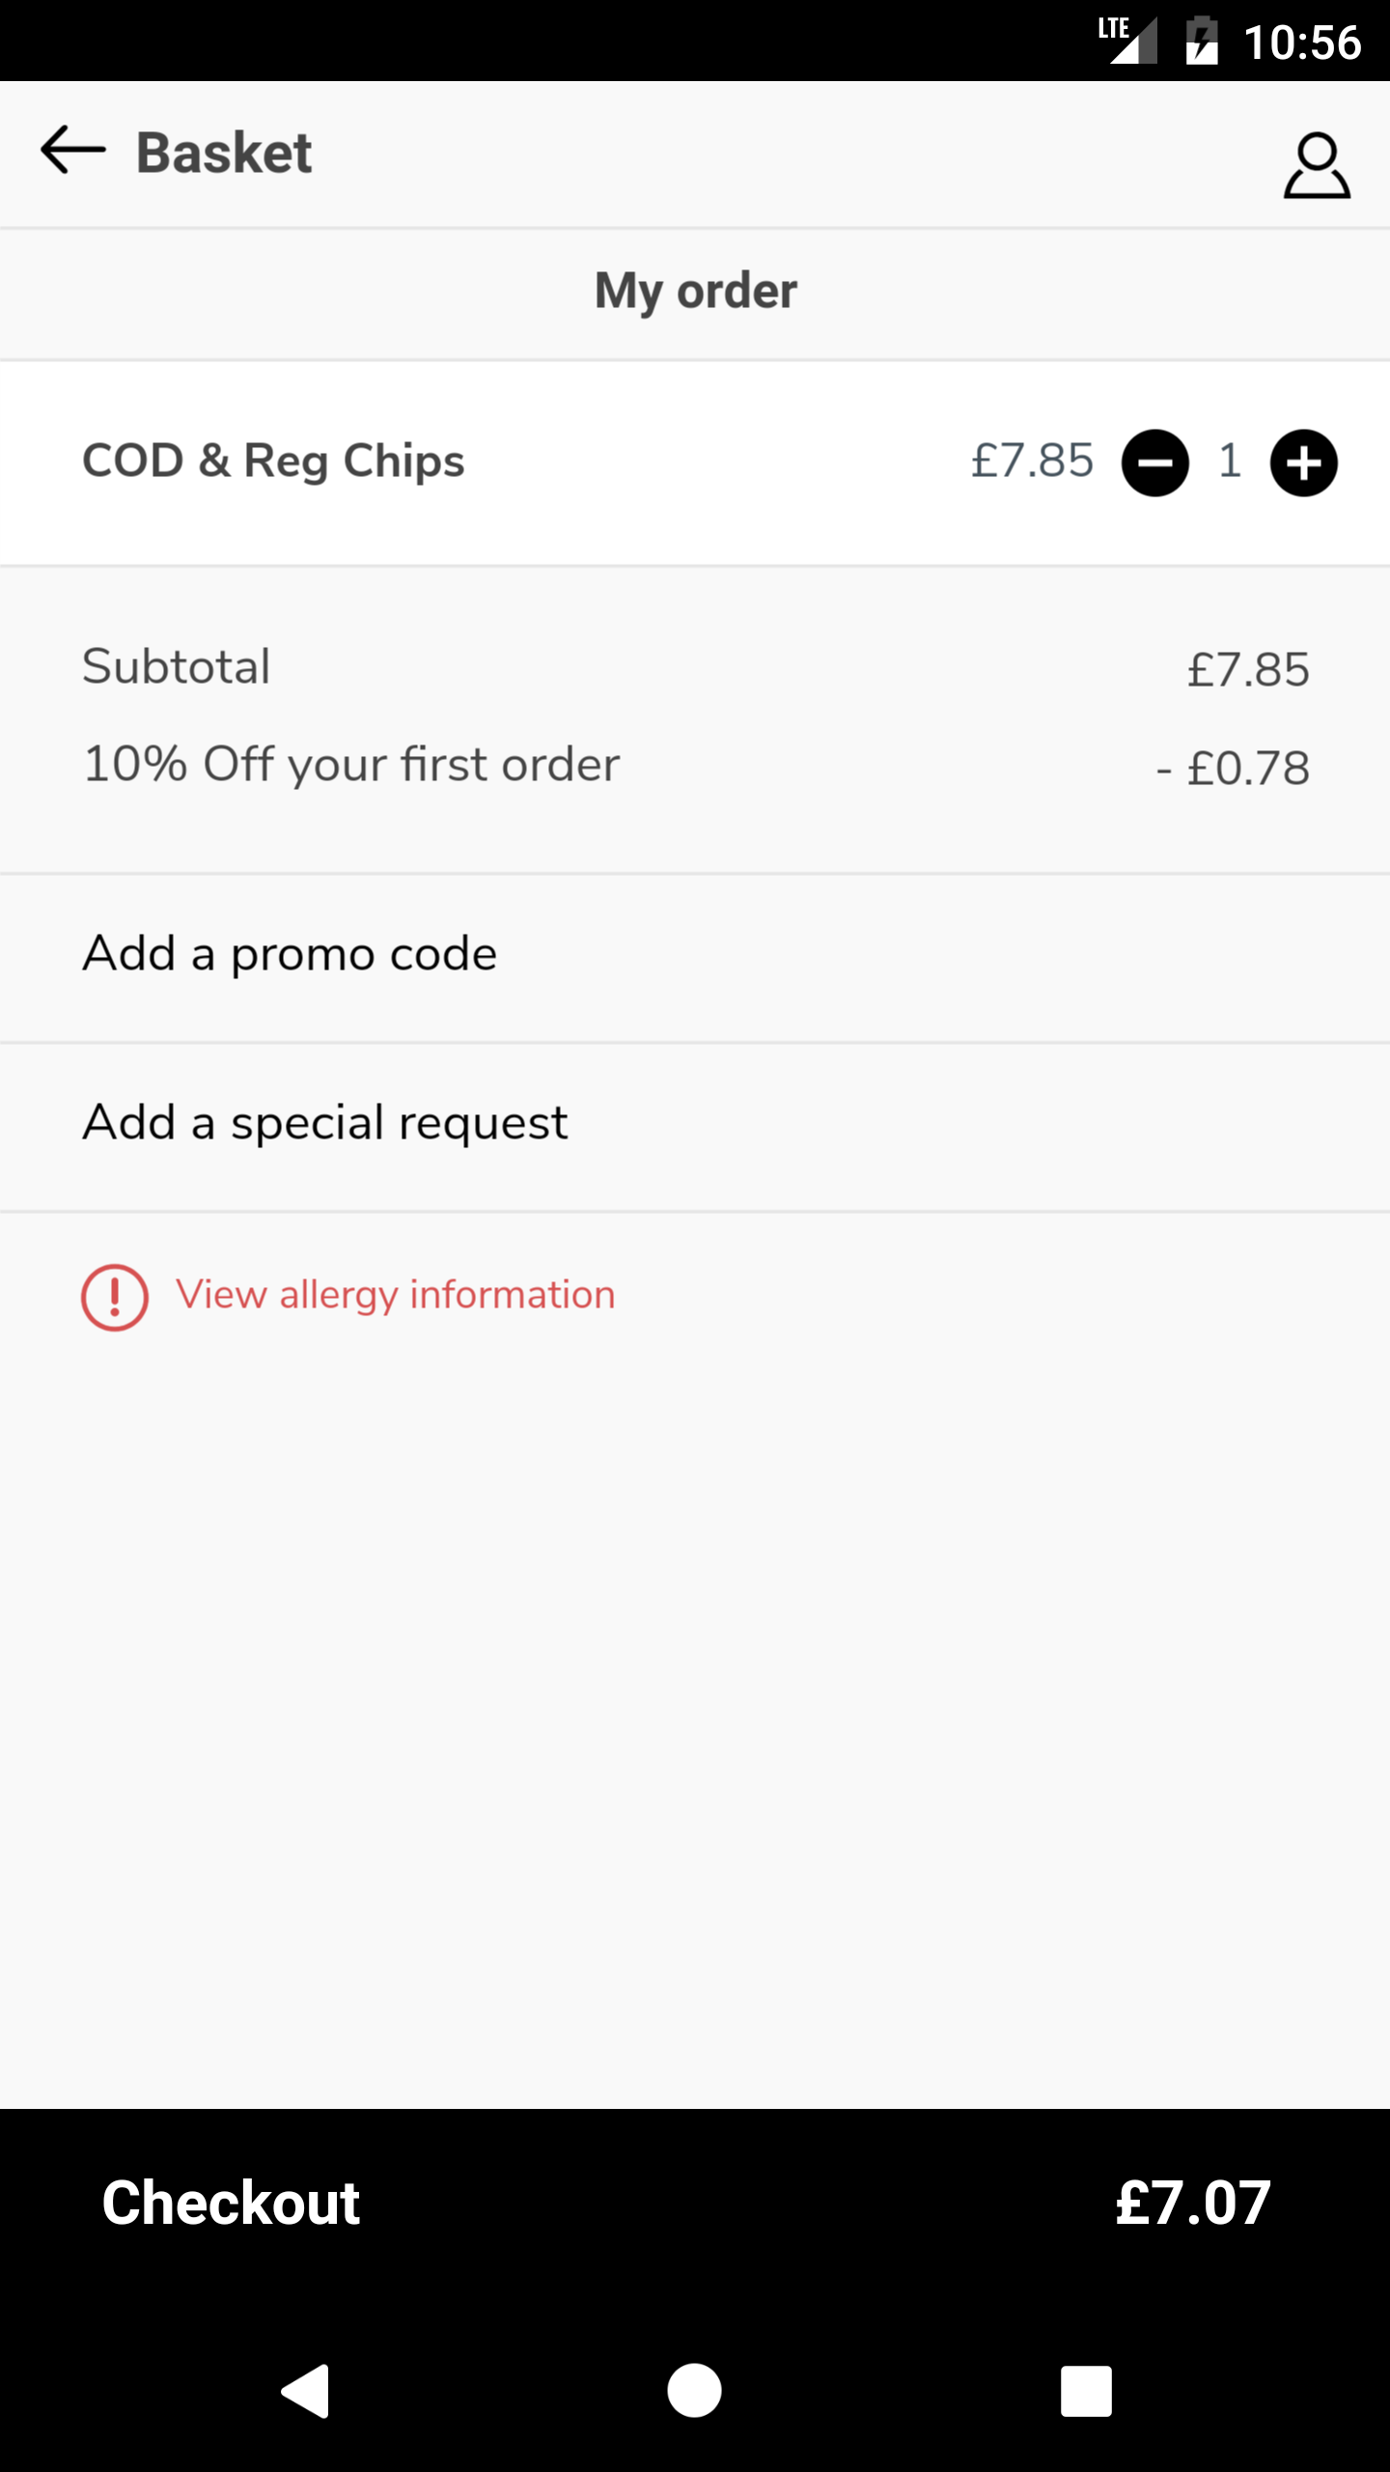Tap the £7.85 item price
Screen dimensions: 1390x2472
pos(1032,461)
